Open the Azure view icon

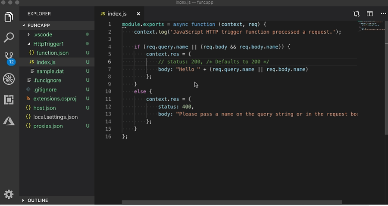[x=9, y=120]
